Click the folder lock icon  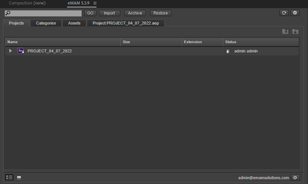click(295, 31)
